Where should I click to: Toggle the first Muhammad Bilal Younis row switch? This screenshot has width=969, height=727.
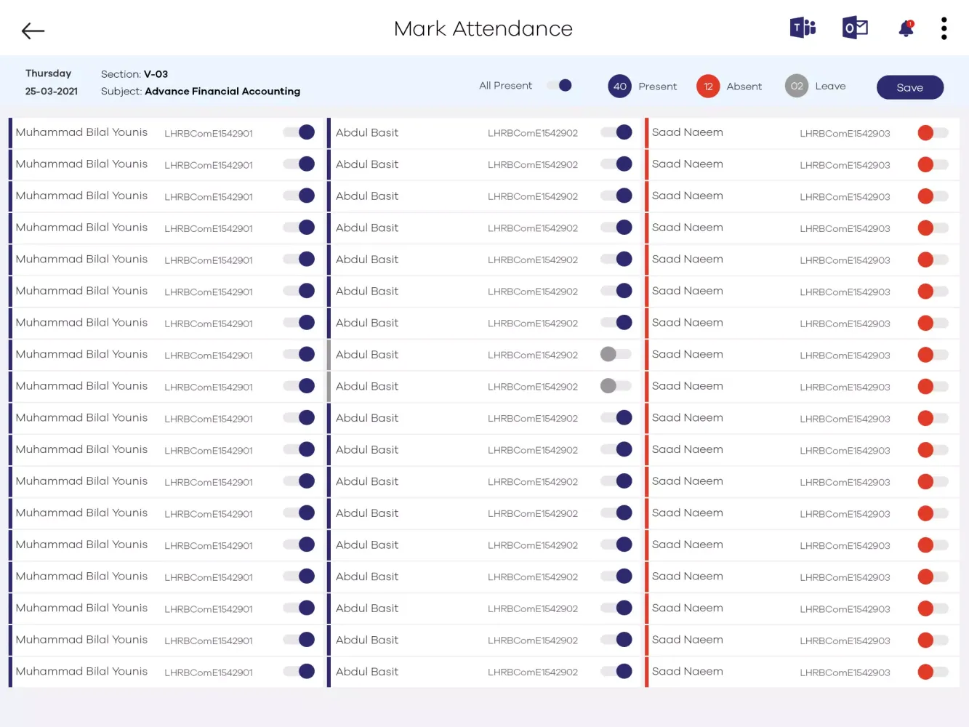click(x=299, y=132)
